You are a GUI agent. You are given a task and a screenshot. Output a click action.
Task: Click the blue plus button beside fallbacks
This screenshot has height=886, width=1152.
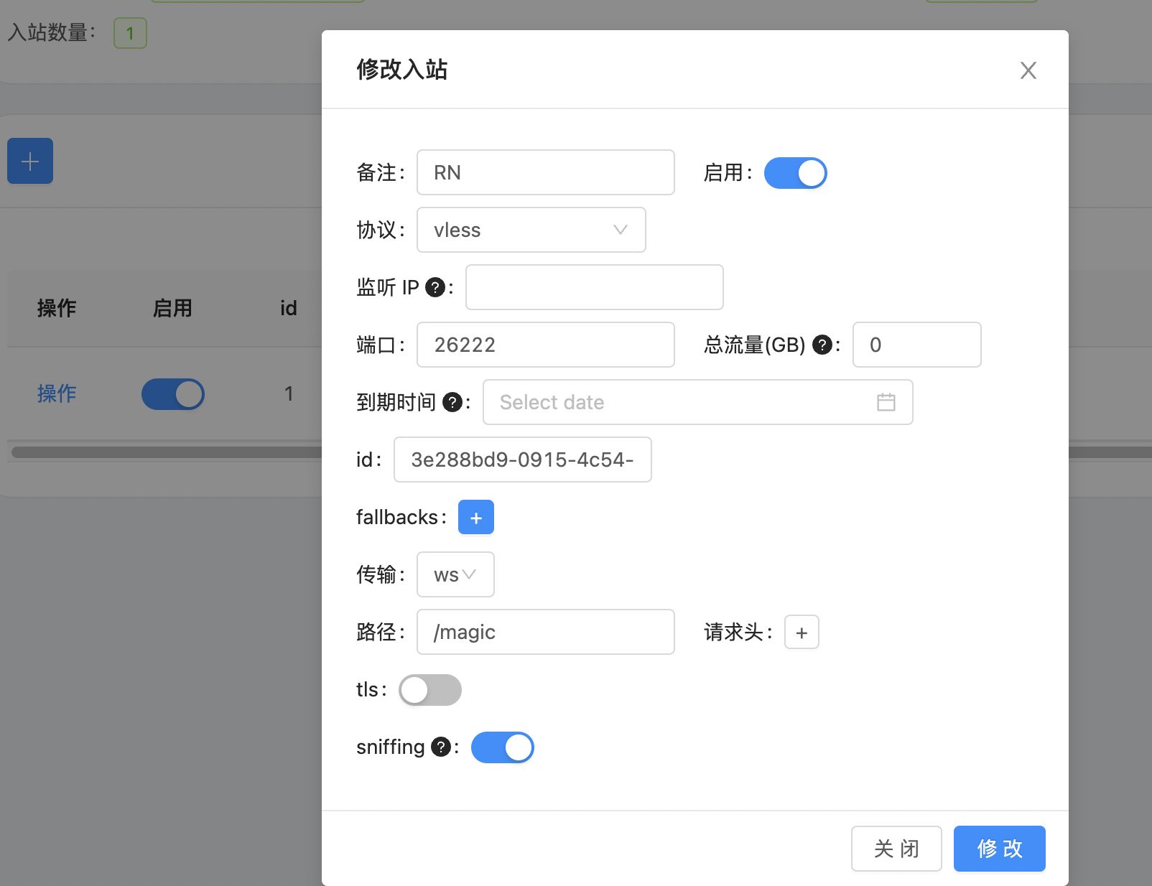[475, 517]
